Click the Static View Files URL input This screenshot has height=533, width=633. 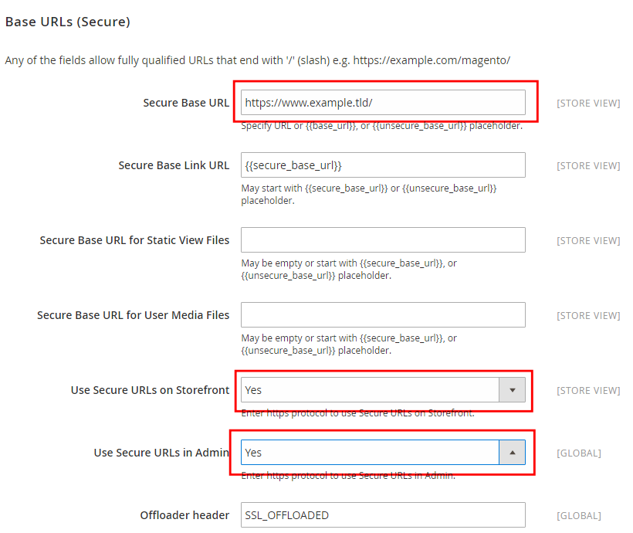coord(383,240)
